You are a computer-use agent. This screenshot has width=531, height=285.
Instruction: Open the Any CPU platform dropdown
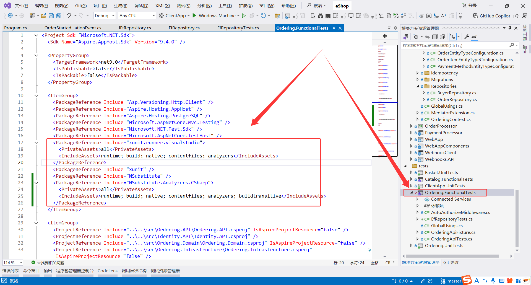137,16
